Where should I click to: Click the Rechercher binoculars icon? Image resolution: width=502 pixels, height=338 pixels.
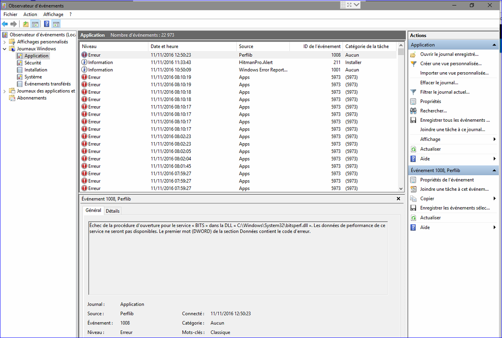[413, 111]
